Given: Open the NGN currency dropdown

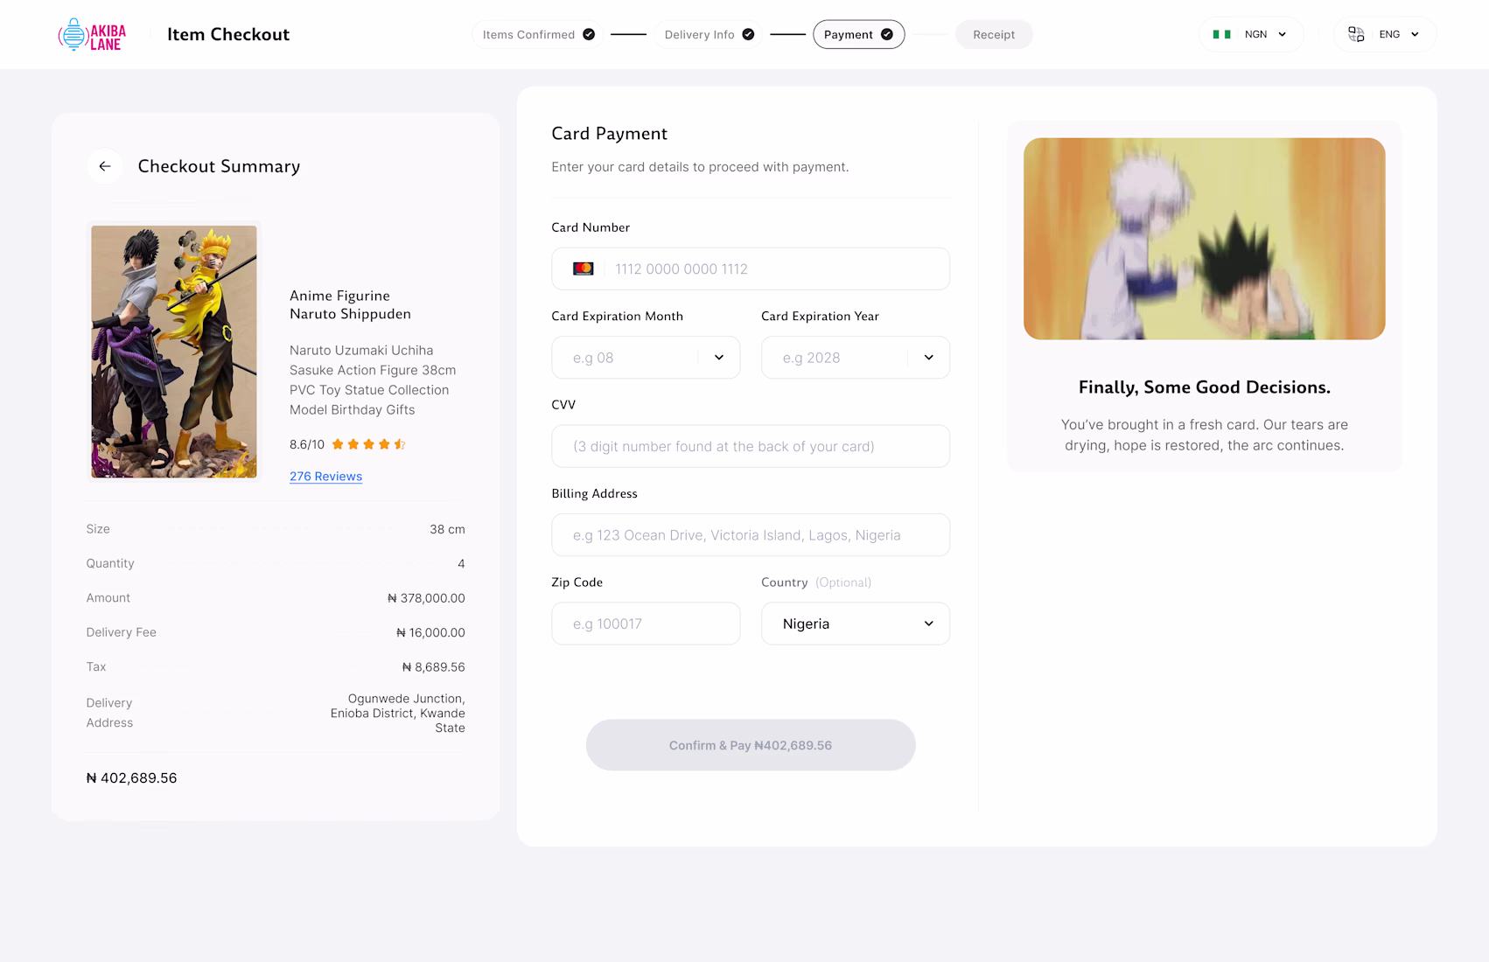Looking at the screenshot, I should click(1251, 34).
